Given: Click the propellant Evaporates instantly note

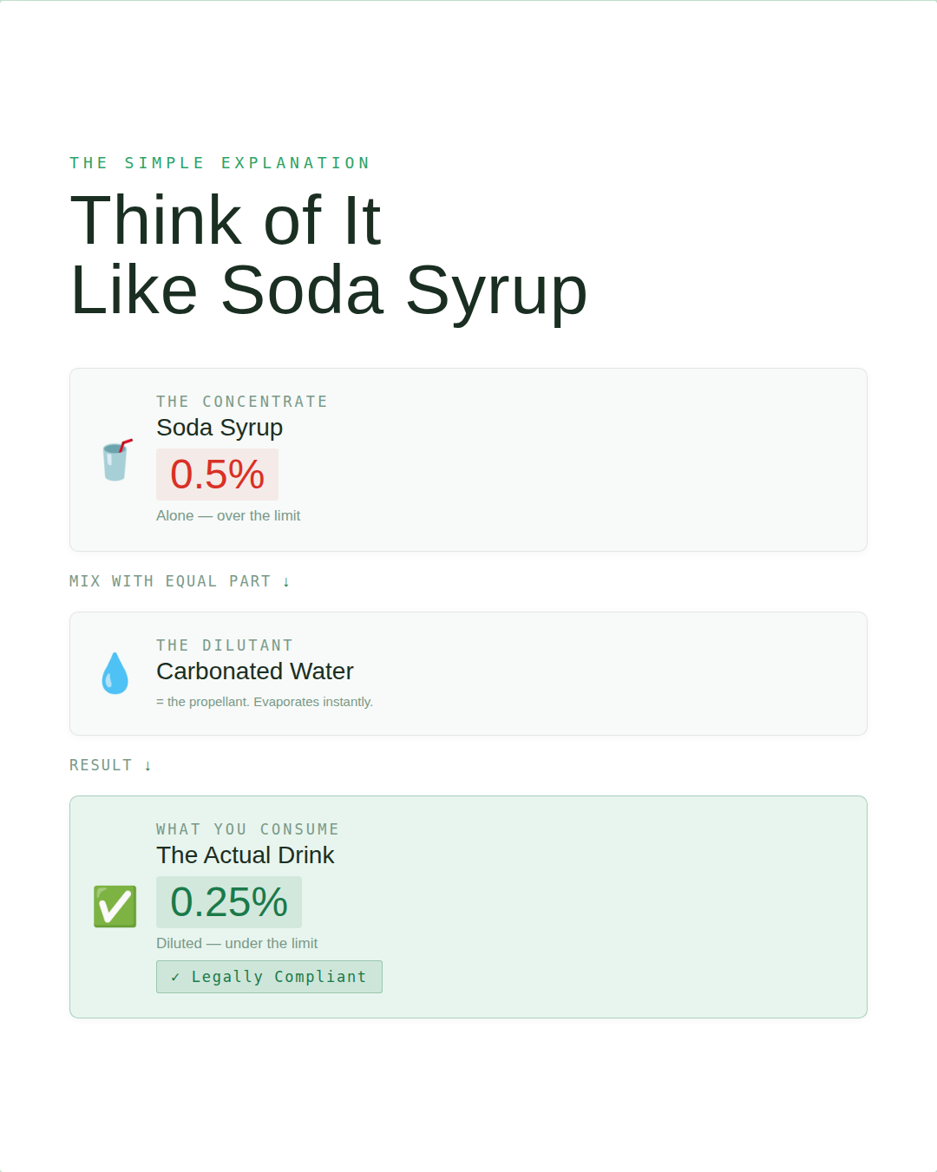Looking at the screenshot, I should pos(265,702).
